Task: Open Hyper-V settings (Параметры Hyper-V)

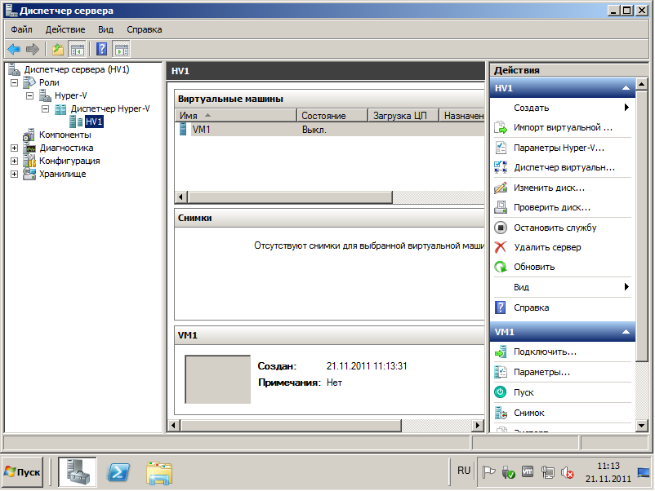Action: (x=554, y=148)
